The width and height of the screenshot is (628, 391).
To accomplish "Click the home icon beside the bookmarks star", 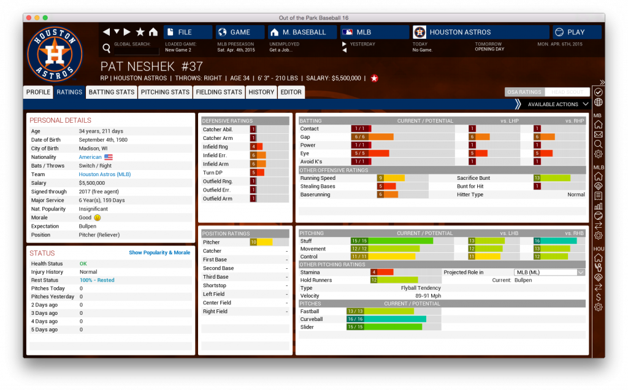I will [153, 32].
